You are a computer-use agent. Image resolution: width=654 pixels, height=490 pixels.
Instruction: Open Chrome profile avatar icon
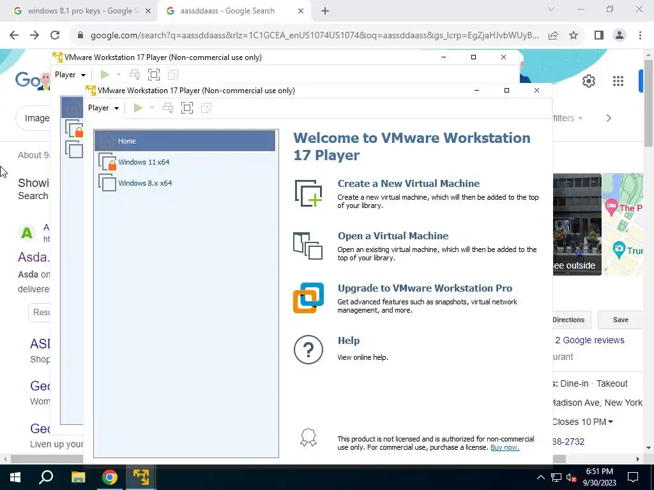[620, 36]
